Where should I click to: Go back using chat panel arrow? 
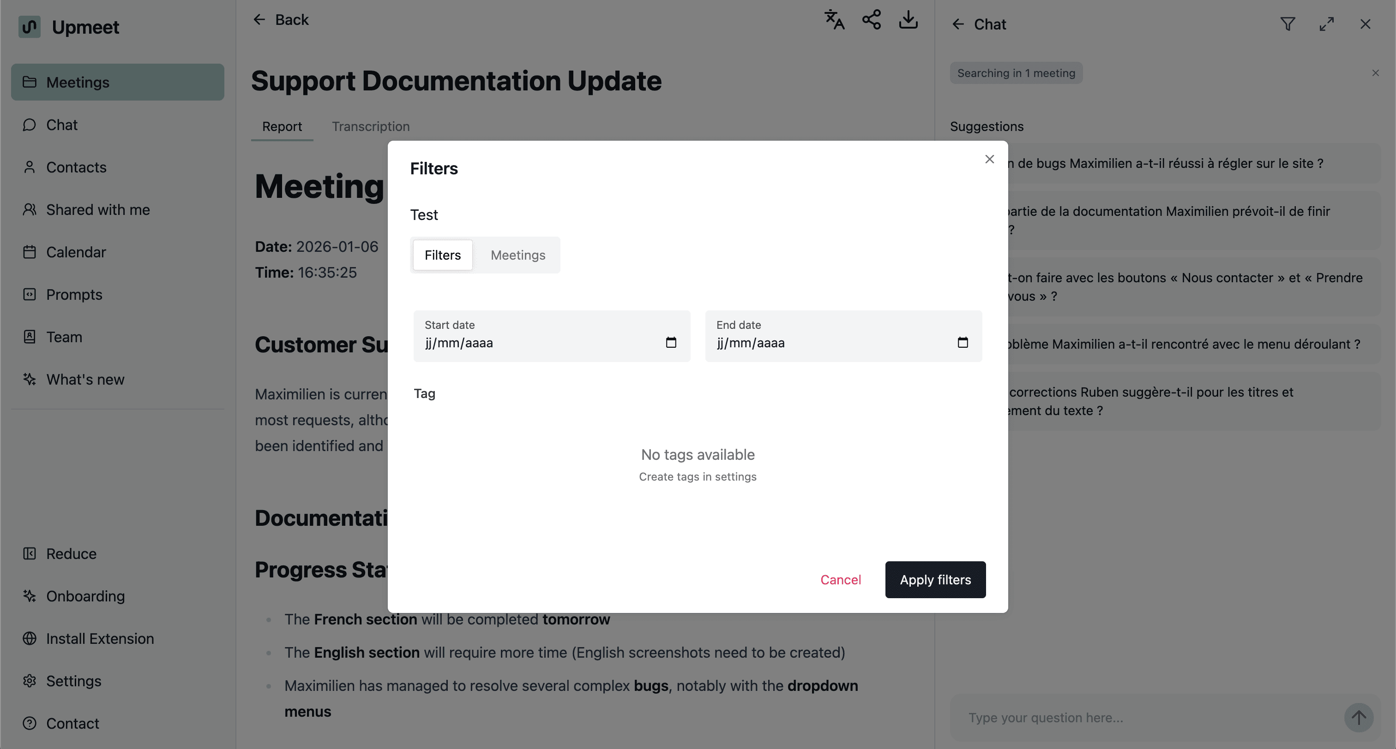957,24
